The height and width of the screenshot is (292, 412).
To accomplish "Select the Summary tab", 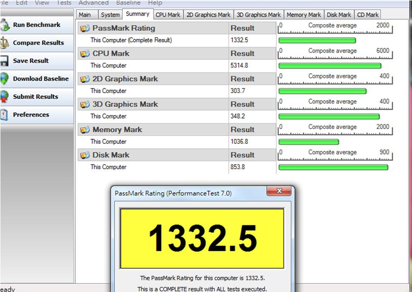I will 137,14.
